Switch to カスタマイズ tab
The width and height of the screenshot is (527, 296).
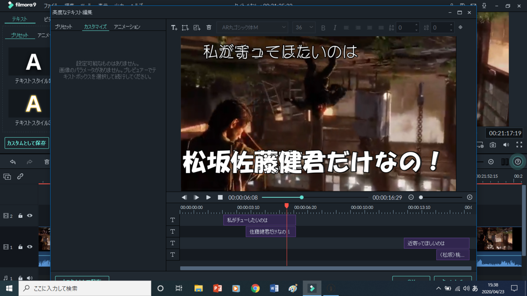[x=95, y=27]
